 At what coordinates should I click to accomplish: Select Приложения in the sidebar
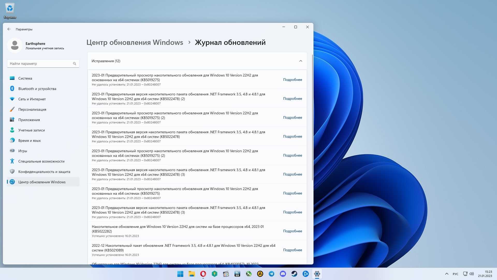point(43,120)
